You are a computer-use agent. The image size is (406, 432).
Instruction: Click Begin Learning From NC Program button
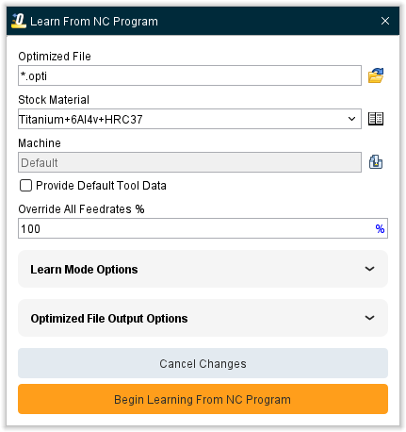[203, 399]
